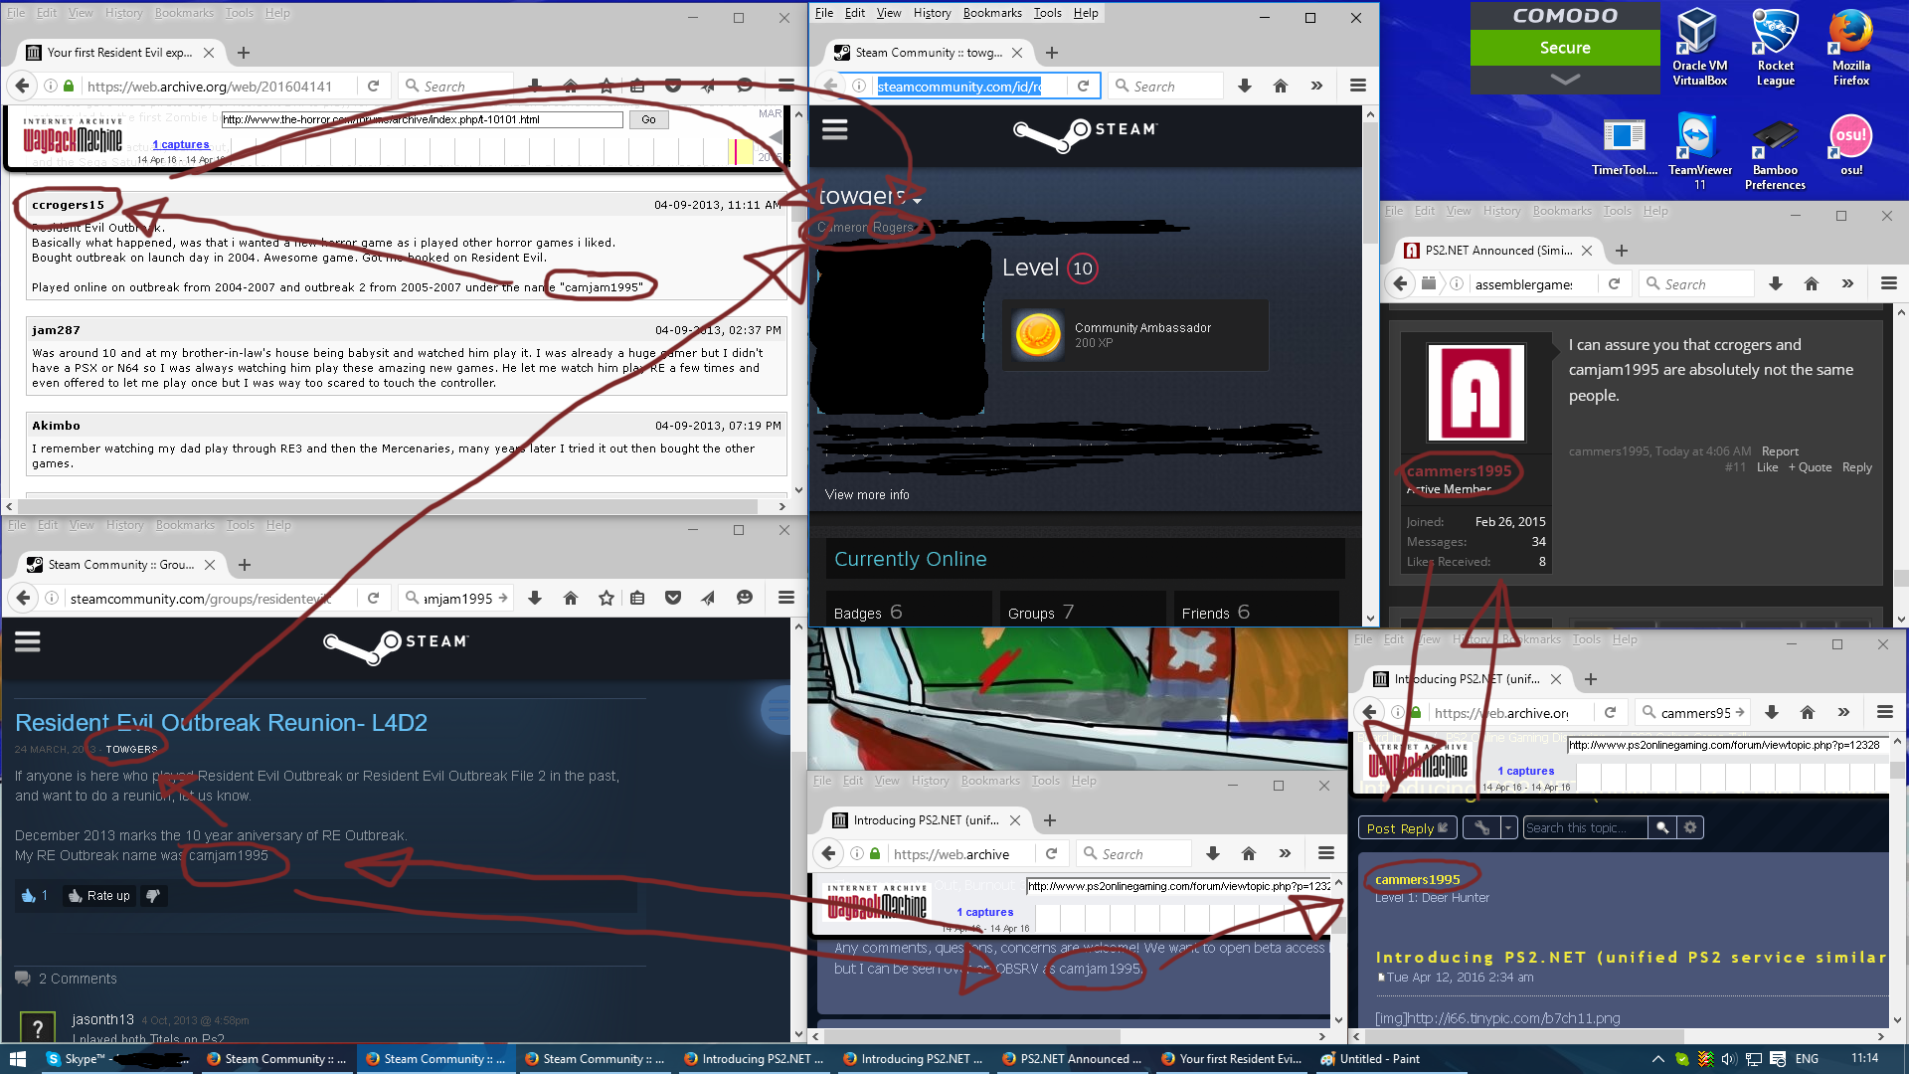
Task: Expand the COMODO Secure widget chevron
Action: 1565,80
